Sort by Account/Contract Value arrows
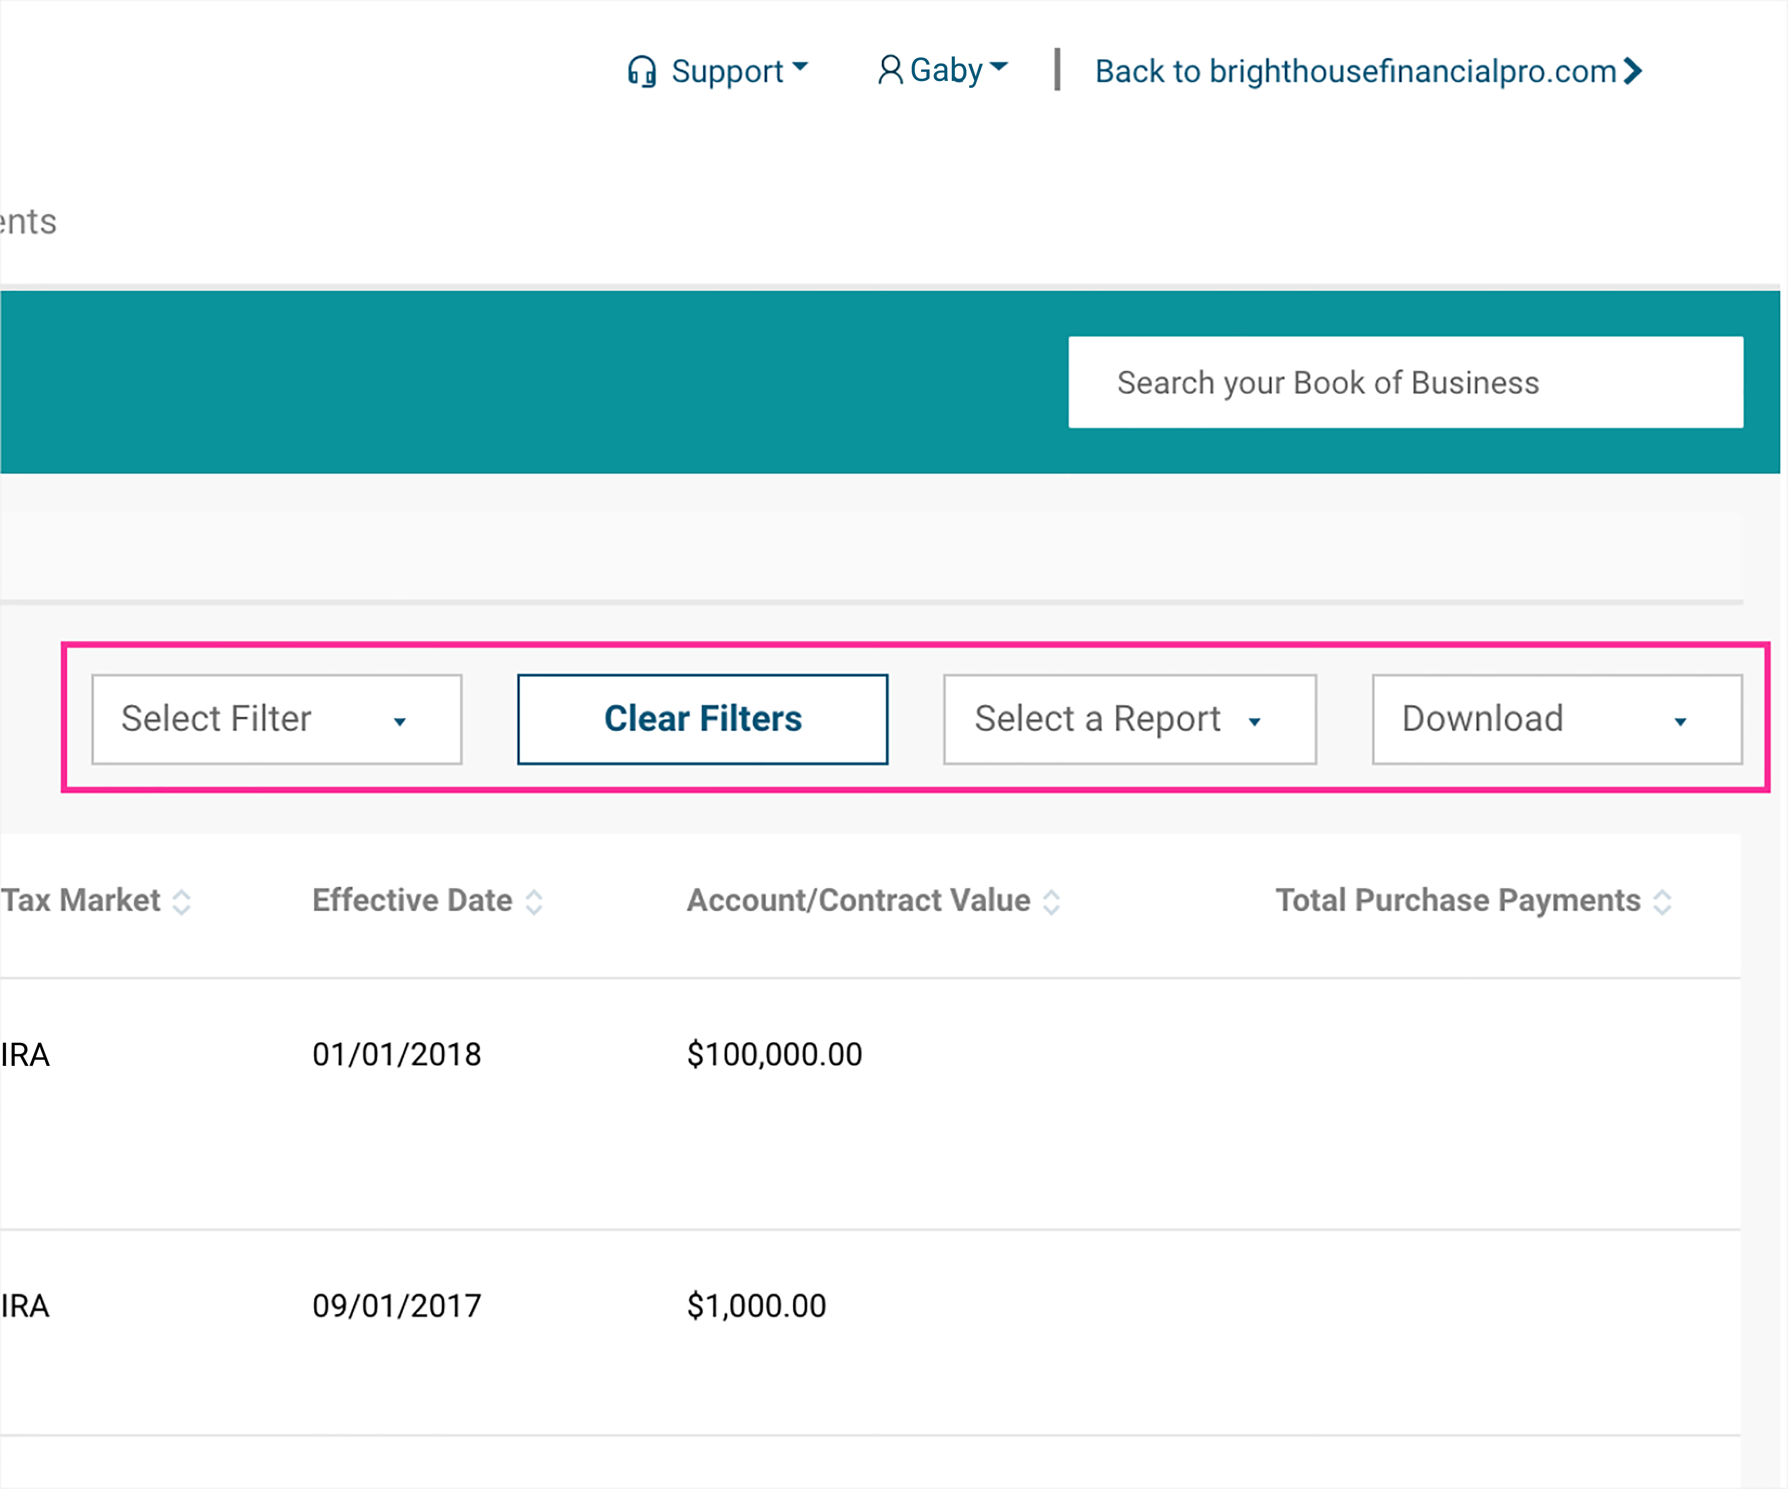This screenshot has width=1788, height=1489. click(1052, 902)
